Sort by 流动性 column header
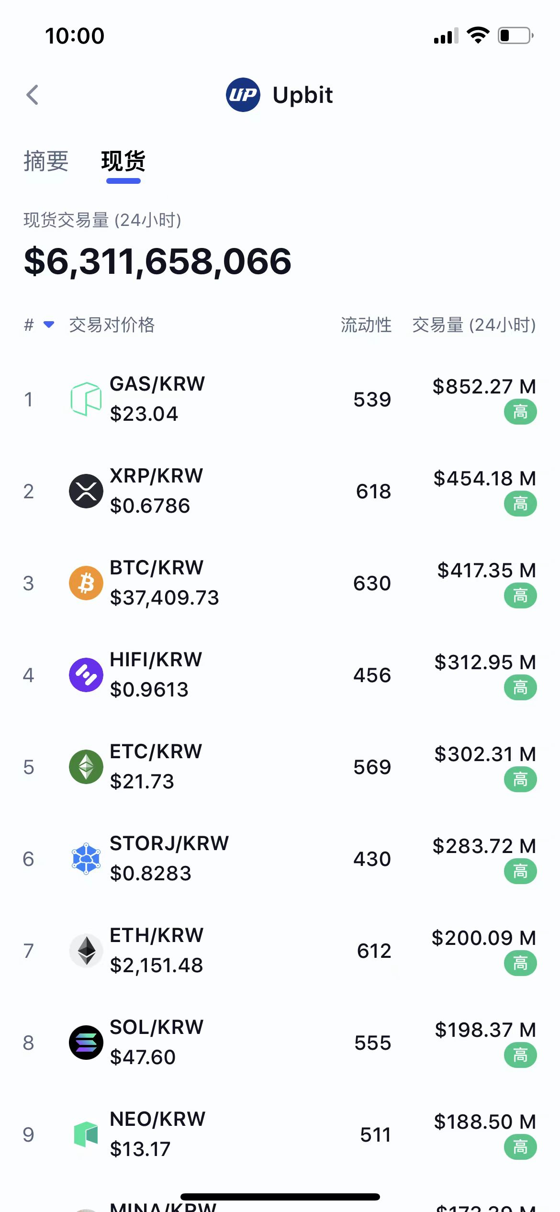Screen dimensions: 560x1212 point(366,325)
